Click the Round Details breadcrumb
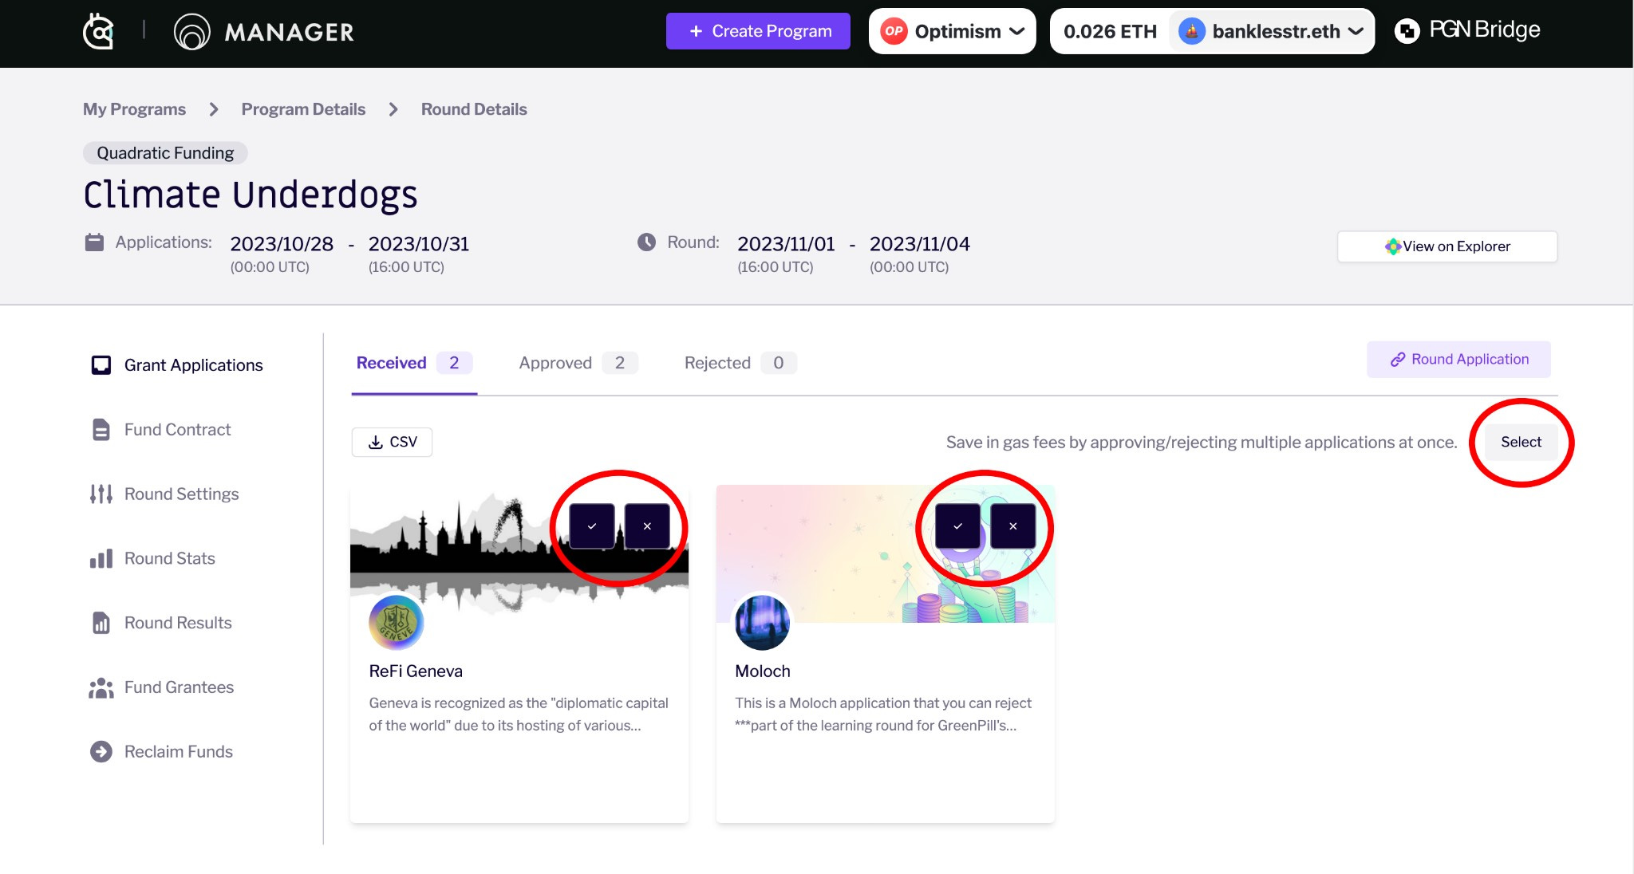This screenshot has width=1634, height=874. tap(474, 109)
